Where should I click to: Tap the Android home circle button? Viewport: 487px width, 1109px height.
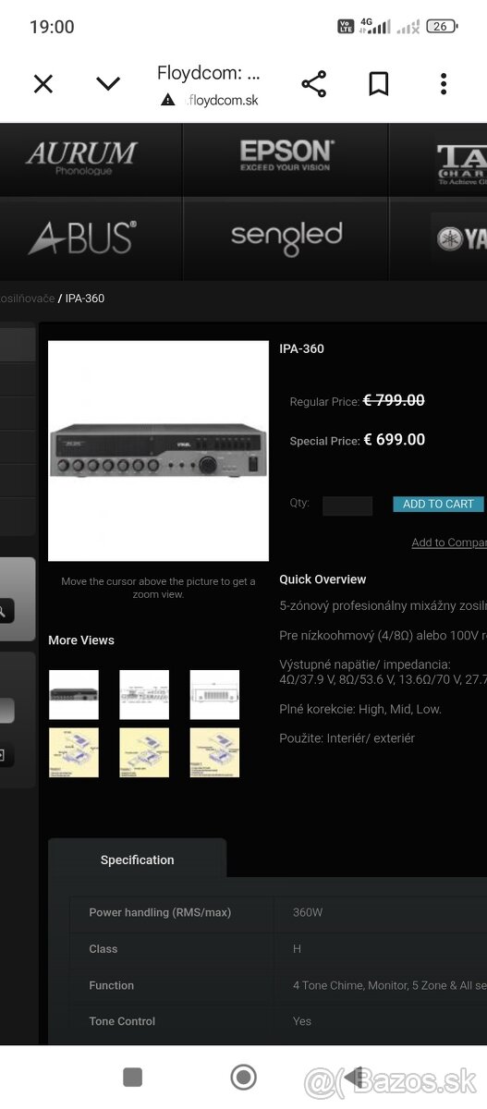coord(244,1077)
